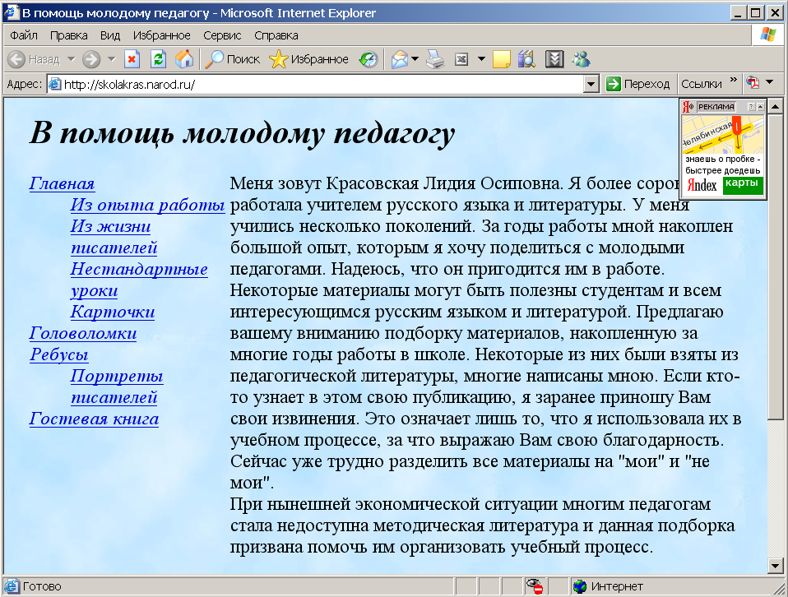This screenshot has width=788, height=597.
Task: Open the Избранное menu in menu bar
Action: 162,35
